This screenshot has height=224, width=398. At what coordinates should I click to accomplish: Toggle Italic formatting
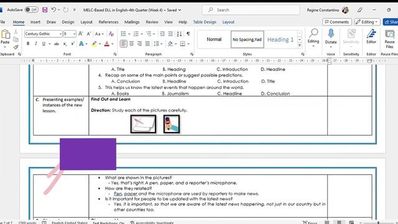(36, 44)
